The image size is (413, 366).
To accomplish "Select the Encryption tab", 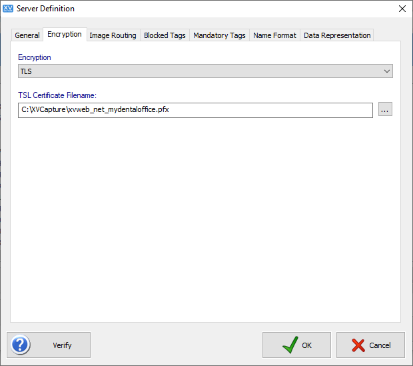I will [x=65, y=34].
